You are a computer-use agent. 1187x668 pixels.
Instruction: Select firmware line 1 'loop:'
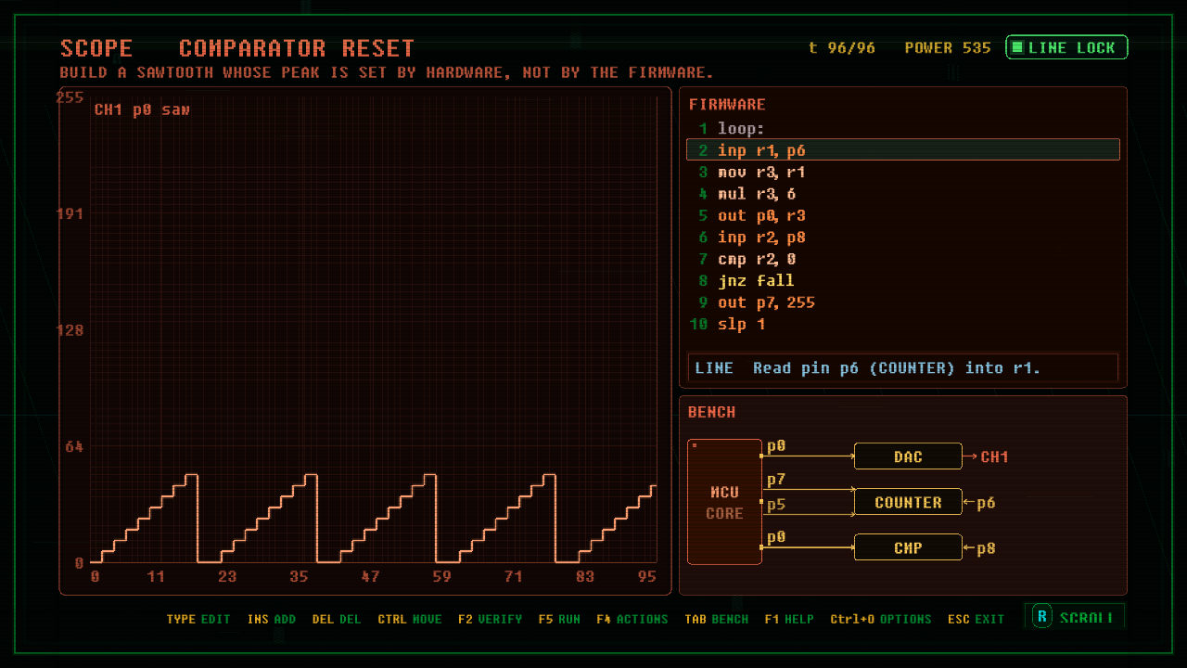(903, 129)
